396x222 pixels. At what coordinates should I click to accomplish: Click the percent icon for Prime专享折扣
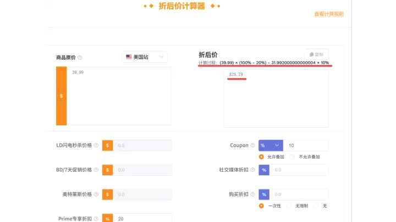click(108, 218)
